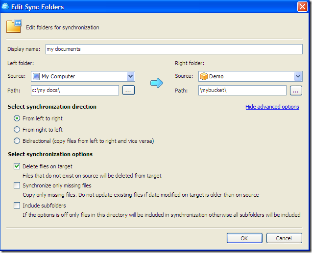Click the 'Right folder:' label

tap(190, 63)
